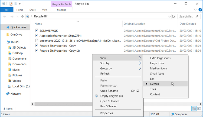Open the Group by submenu
203x117 pixels.
[118, 68]
